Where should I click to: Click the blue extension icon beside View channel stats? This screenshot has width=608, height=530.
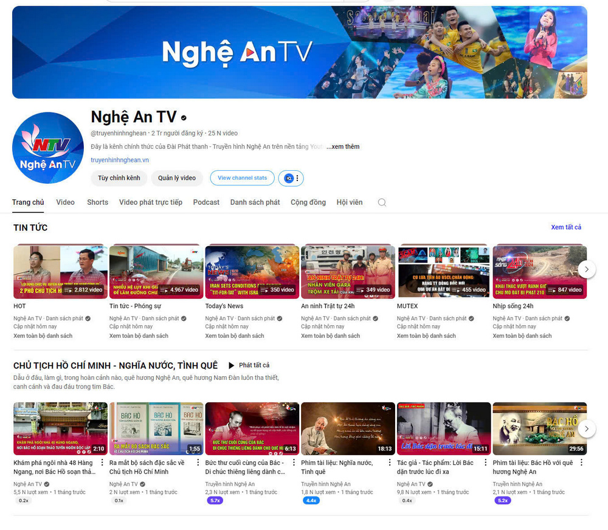click(x=288, y=178)
